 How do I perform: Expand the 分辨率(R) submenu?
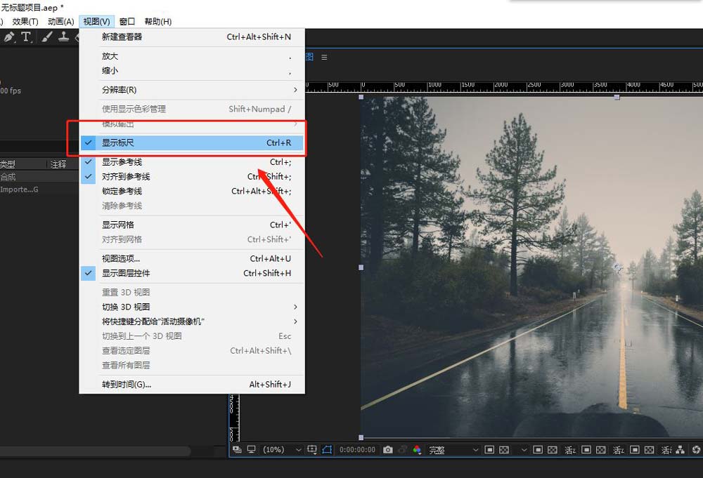click(192, 90)
